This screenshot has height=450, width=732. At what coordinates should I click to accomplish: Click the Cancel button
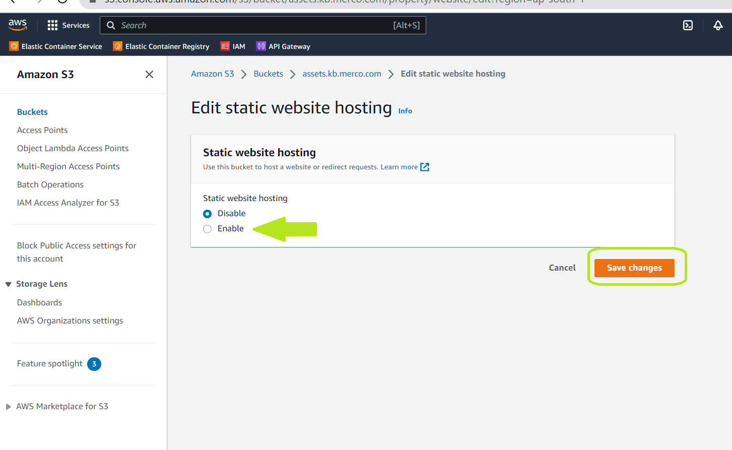(x=562, y=268)
